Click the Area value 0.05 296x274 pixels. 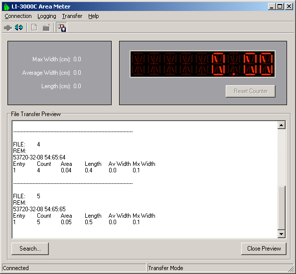tap(66, 222)
